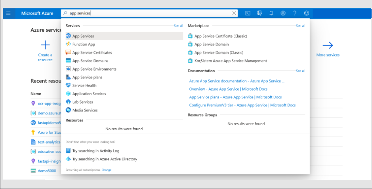
Task: Click See all next to Marketplace
Action: point(300,26)
